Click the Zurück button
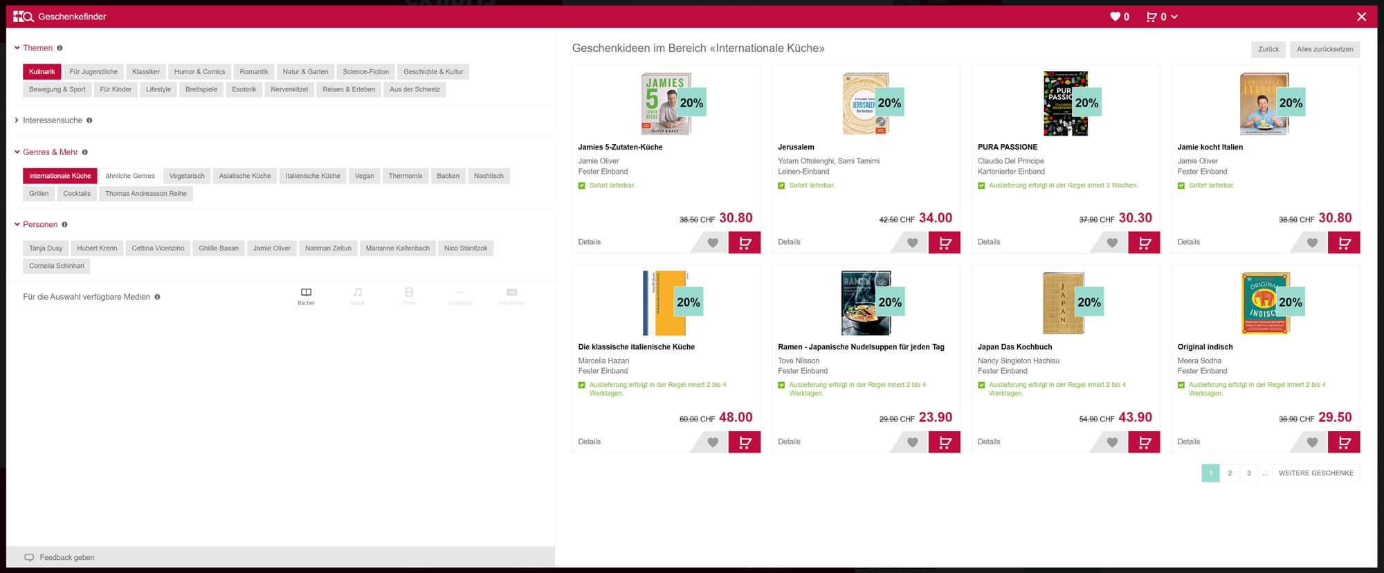1384x573 pixels. click(1268, 50)
